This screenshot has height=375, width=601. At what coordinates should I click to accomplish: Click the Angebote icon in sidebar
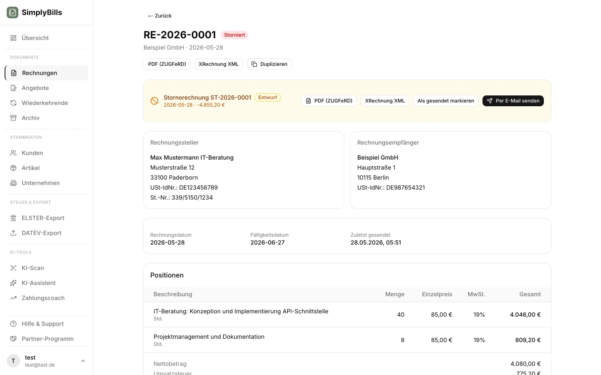(x=13, y=88)
